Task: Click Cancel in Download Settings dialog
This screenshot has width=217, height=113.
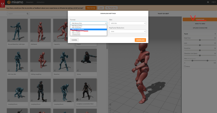Action: (74, 40)
